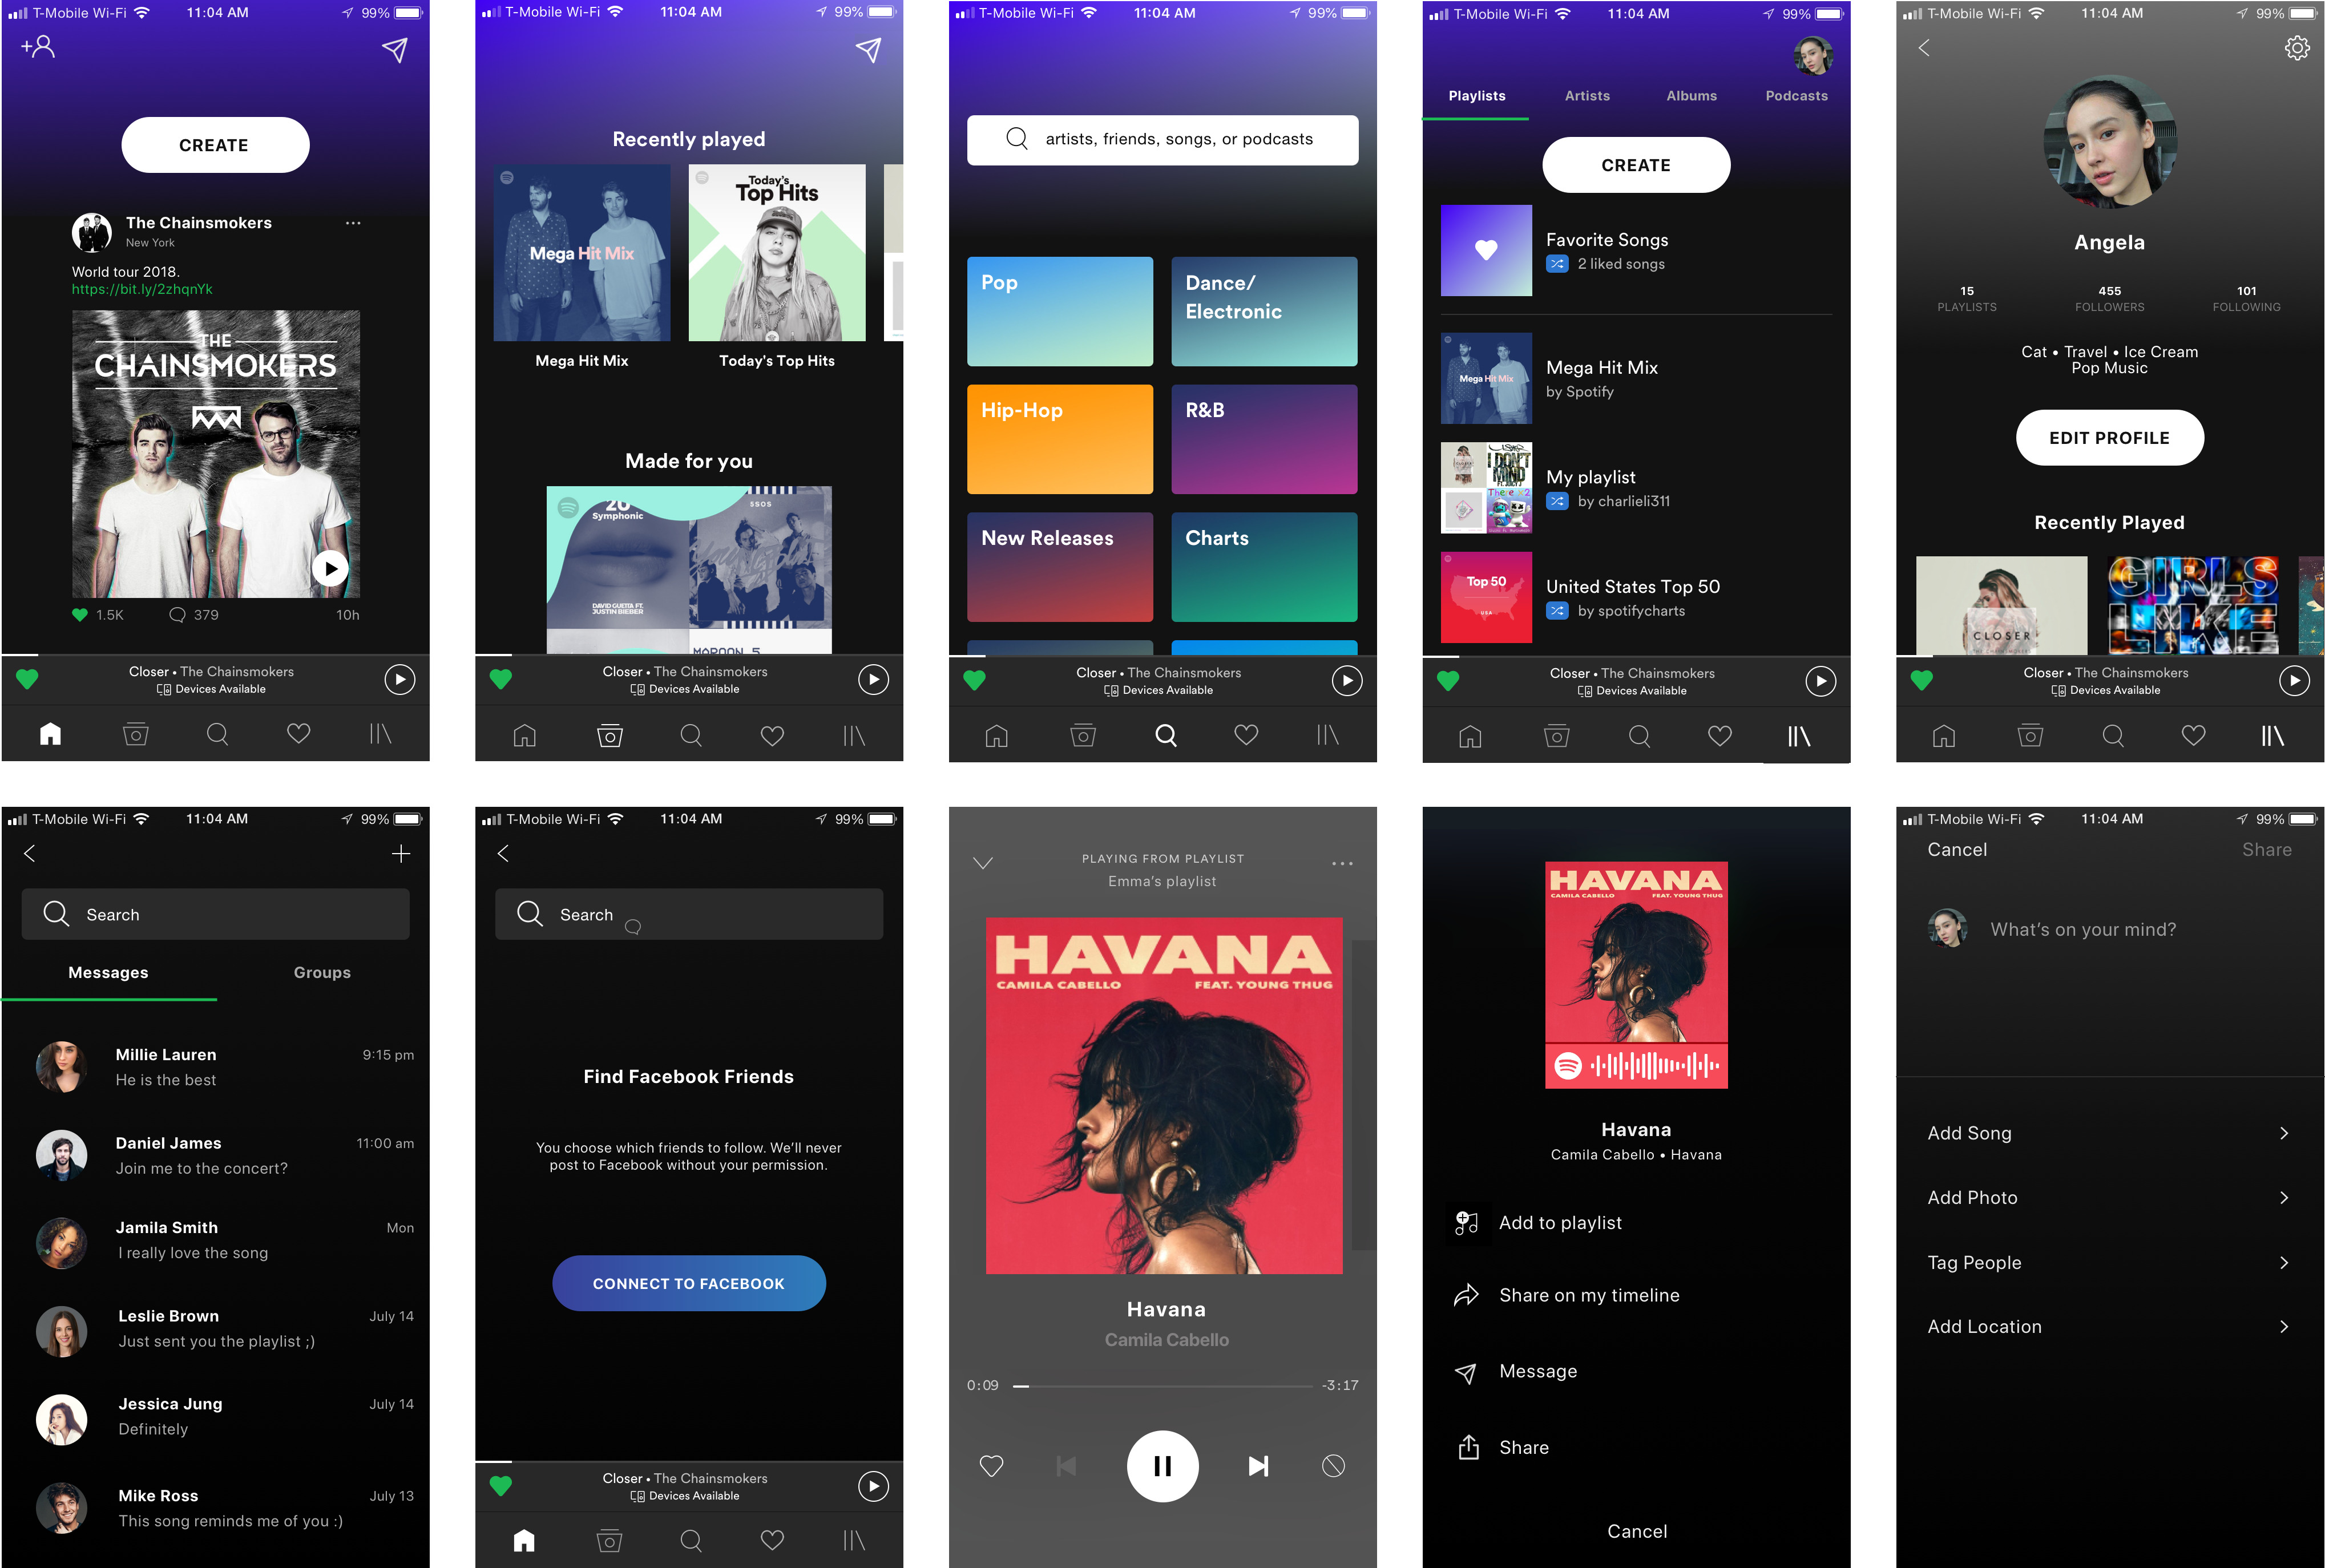This screenshot has width=2325, height=1568.
Task: Skip to the next track after Havana
Action: [1258, 1466]
